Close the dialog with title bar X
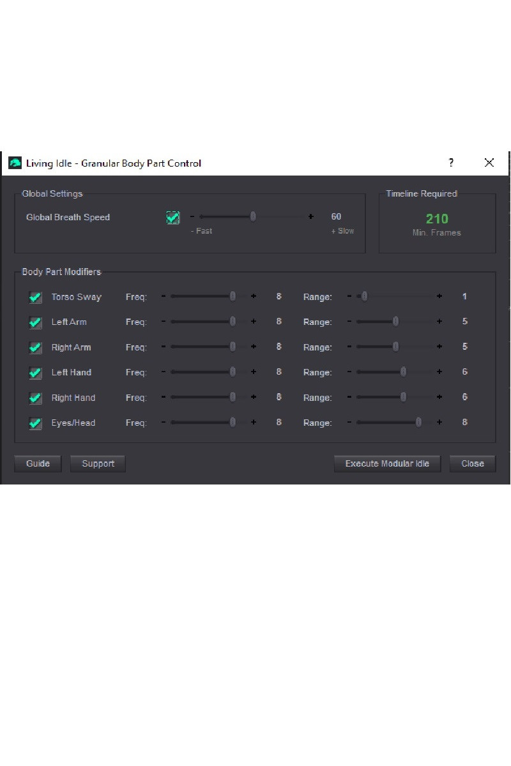The height and width of the screenshot is (766, 511). [x=489, y=163]
